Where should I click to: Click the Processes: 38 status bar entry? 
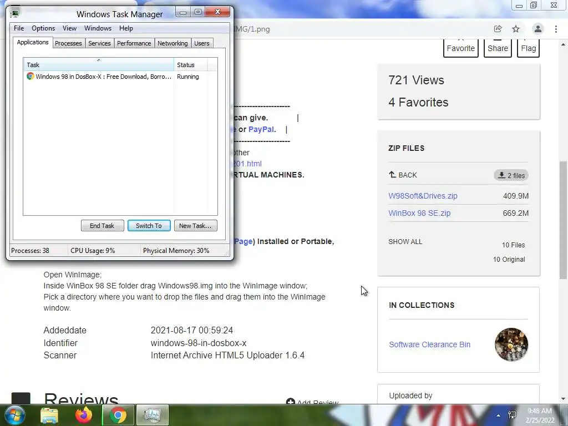coord(30,251)
